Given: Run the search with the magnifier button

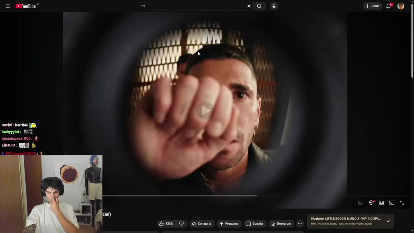Looking at the screenshot, I should [x=259, y=6].
